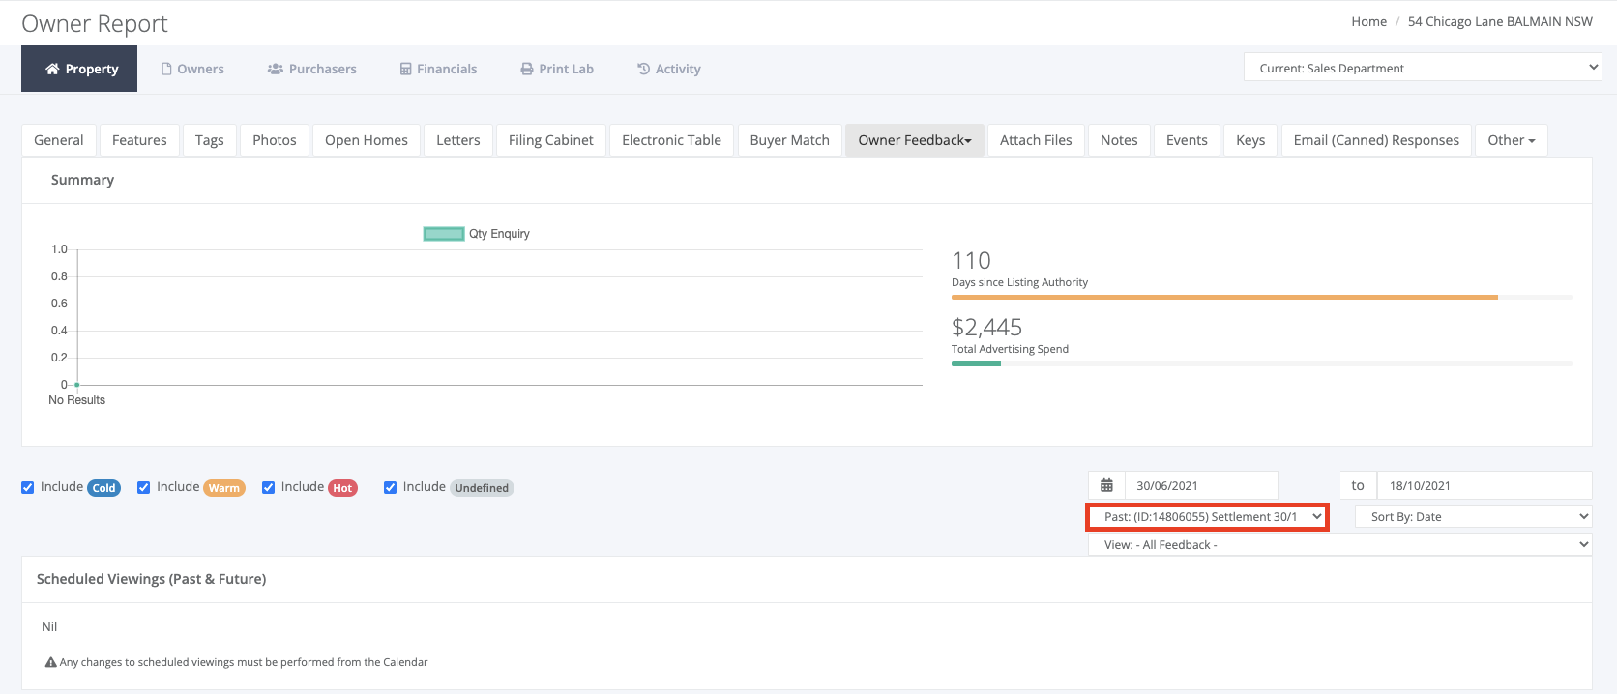Click the Hot badge label
1617x694 pixels.
coord(342,488)
